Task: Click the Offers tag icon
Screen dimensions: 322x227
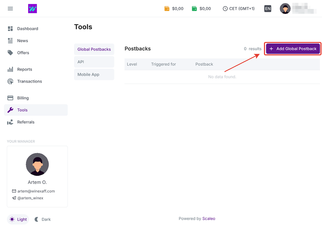Action: [x=10, y=53]
